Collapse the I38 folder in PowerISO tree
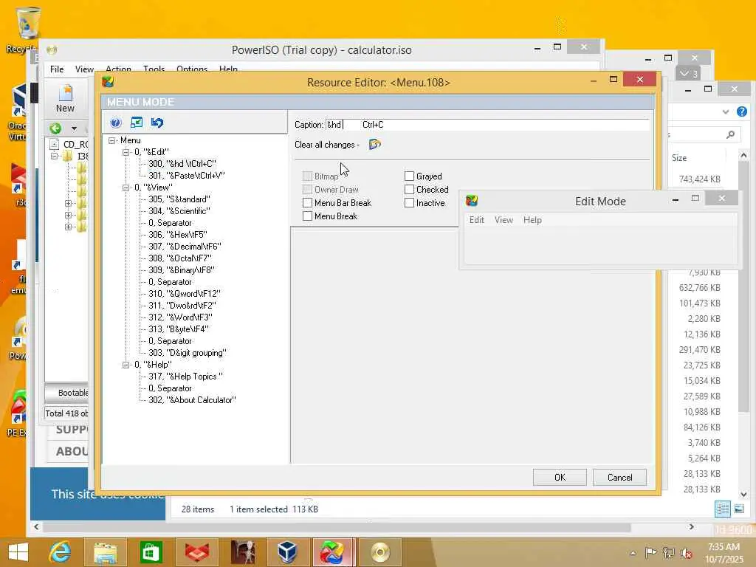The image size is (756, 567). [55, 156]
